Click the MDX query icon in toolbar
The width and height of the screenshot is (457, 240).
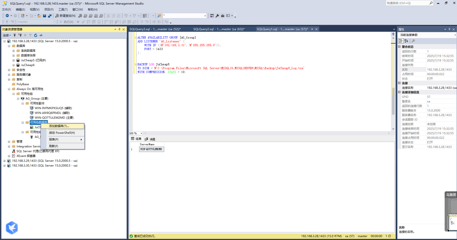[85, 16]
